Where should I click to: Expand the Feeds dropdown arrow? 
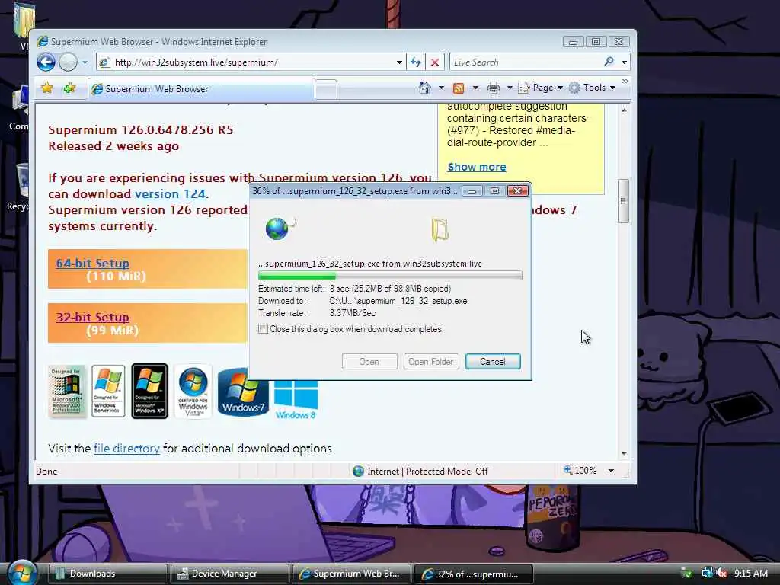(x=475, y=88)
